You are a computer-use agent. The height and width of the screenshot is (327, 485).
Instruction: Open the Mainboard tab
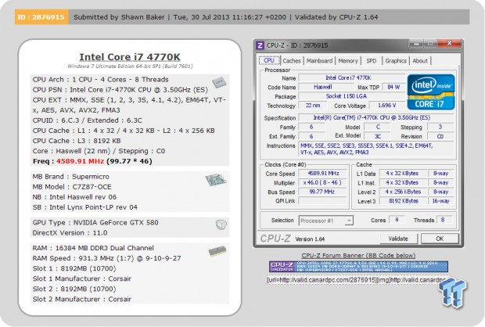tap(319, 61)
